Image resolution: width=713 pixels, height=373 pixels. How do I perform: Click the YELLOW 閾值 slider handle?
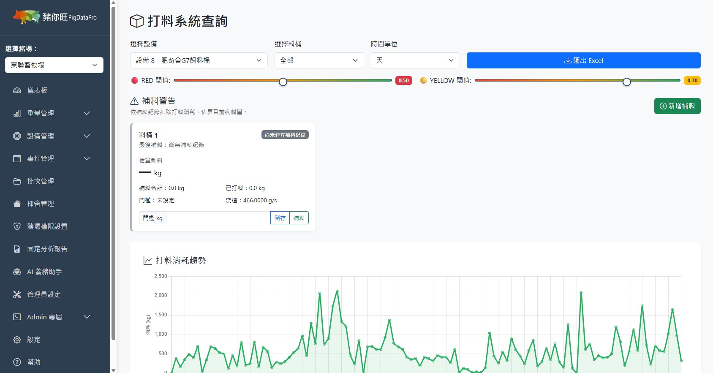click(x=627, y=82)
